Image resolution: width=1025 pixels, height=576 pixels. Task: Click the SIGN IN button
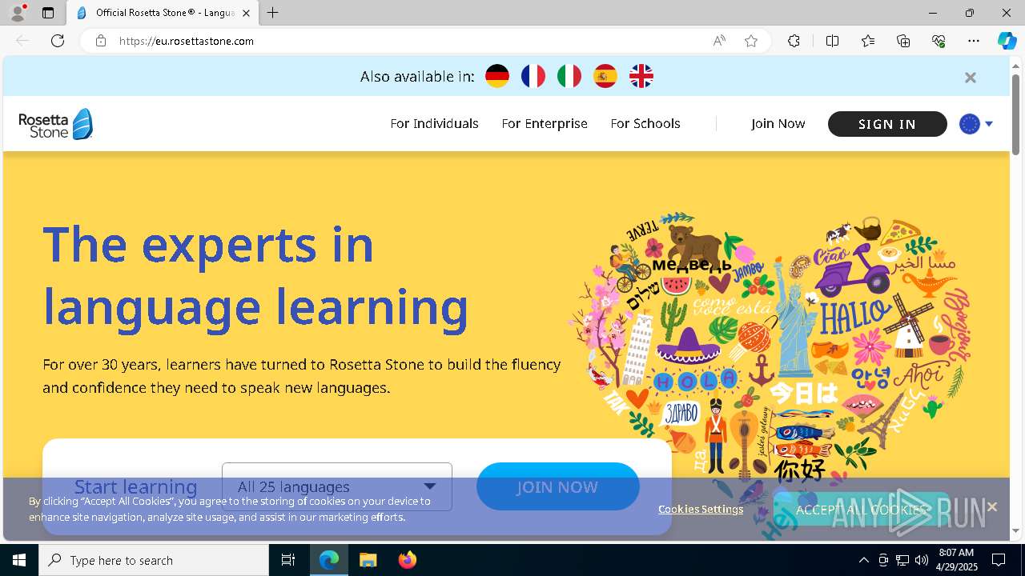click(887, 124)
